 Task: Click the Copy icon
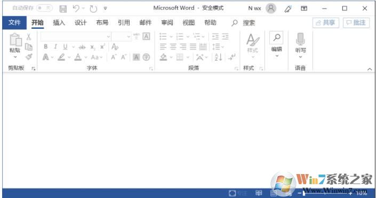pyautogui.click(x=29, y=47)
